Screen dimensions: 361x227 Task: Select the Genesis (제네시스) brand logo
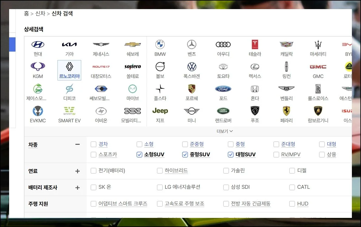[x=101, y=45]
